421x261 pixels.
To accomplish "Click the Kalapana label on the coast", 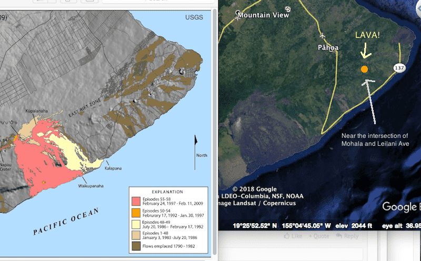I will (113, 168).
